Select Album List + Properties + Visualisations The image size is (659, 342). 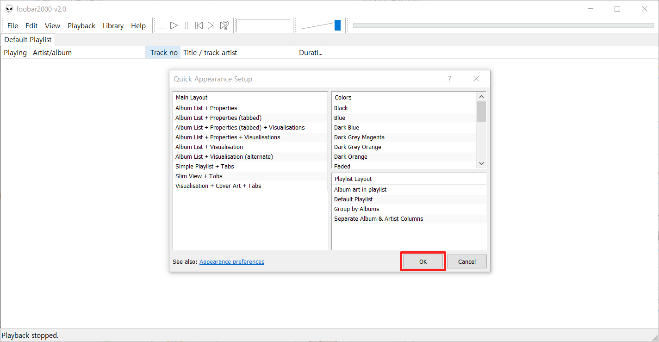tap(250, 137)
